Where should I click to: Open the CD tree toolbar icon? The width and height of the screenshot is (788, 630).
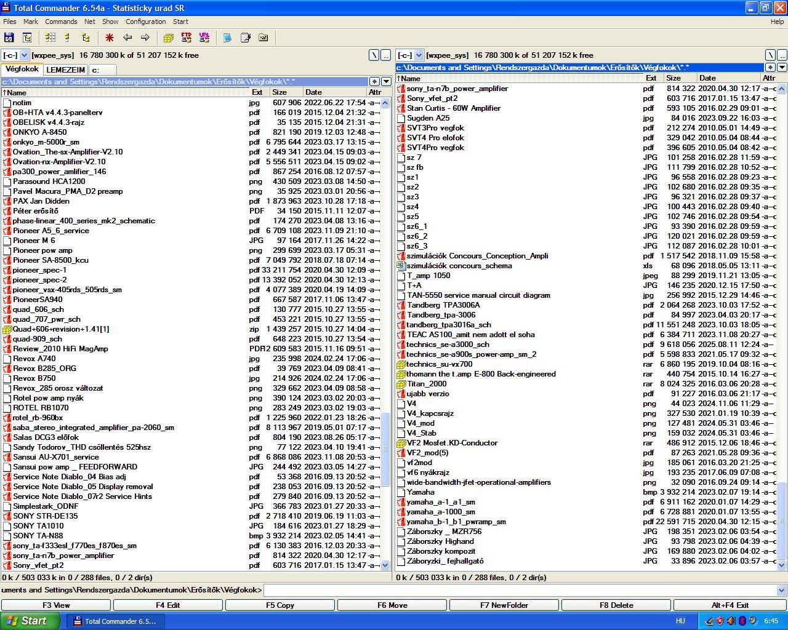coord(26,38)
